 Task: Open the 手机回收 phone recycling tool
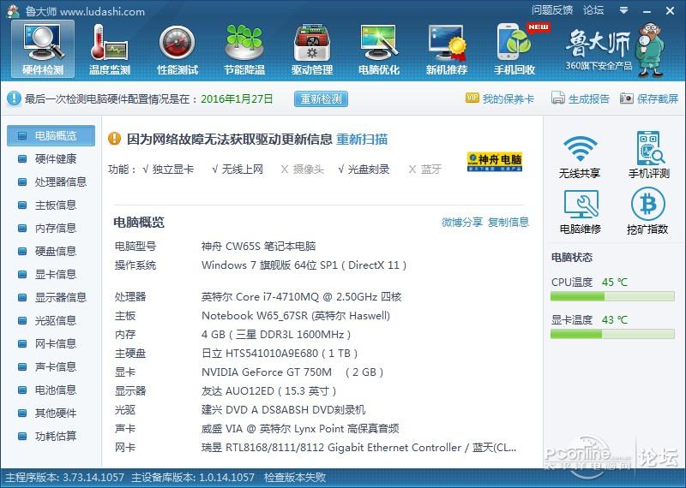tap(514, 49)
